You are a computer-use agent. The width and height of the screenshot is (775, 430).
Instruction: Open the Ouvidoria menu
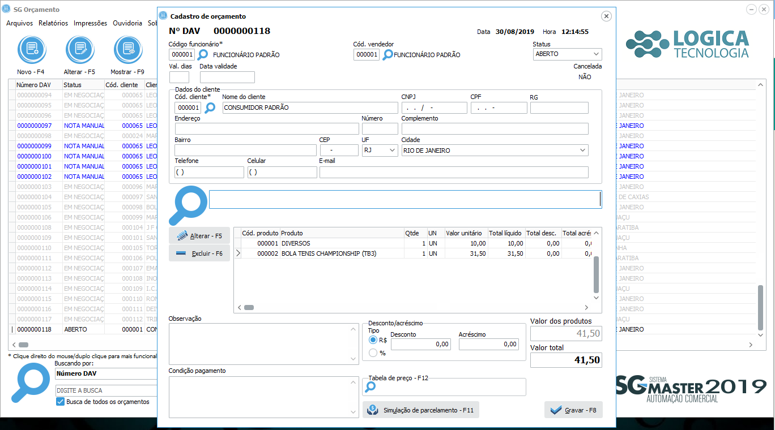click(x=127, y=23)
